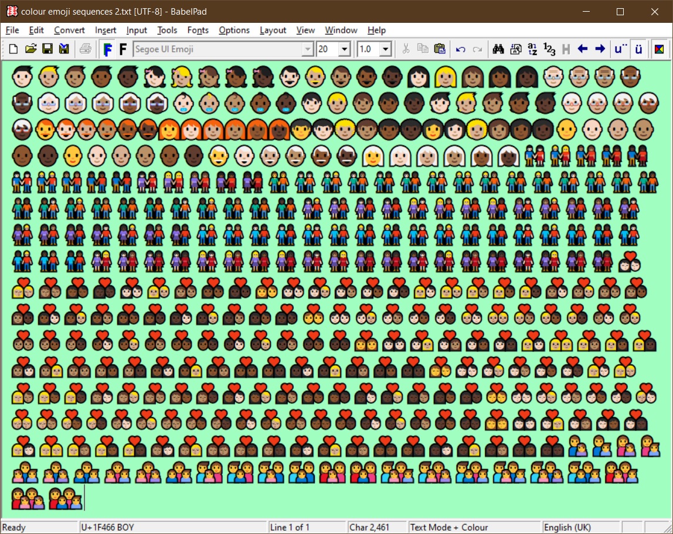Open the Window menu
673x534 pixels.
coord(341,30)
